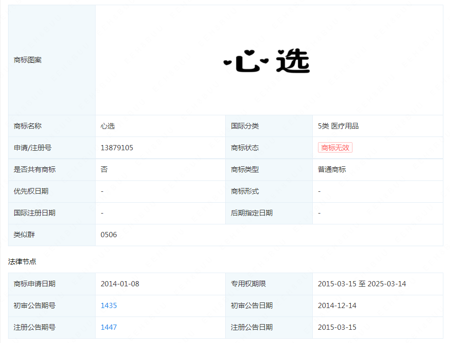Open the 1447 registration announcement issue link
This screenshot has height=343, width=450.
[108, 327]
